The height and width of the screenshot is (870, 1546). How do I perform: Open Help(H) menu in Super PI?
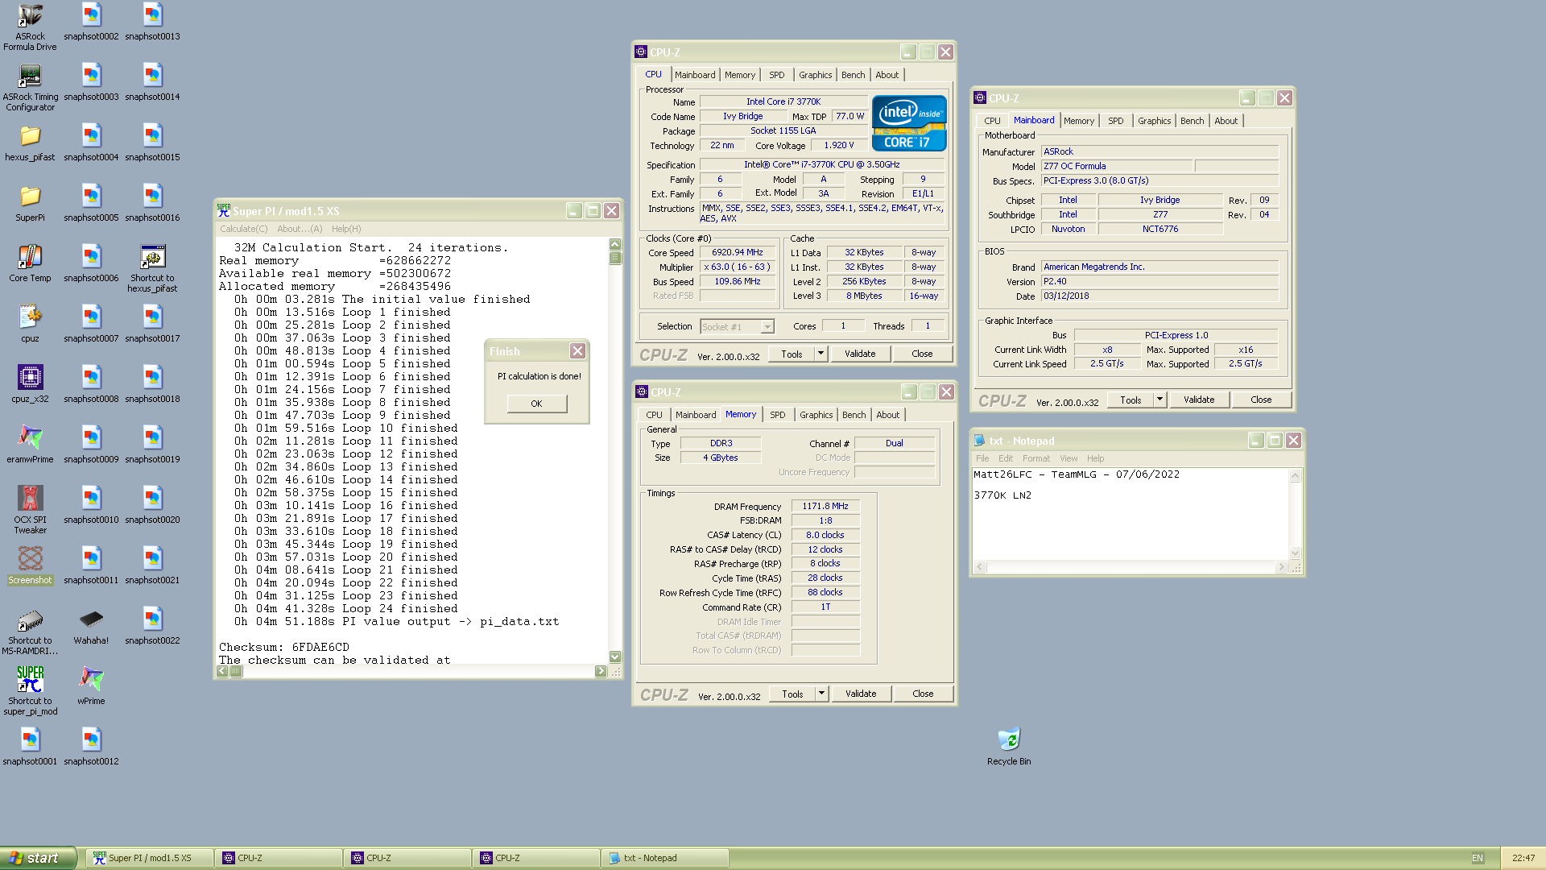tap(346, 229)
